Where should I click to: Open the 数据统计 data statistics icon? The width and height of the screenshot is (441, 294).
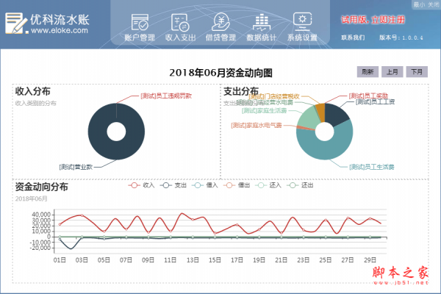click(262, 28)
